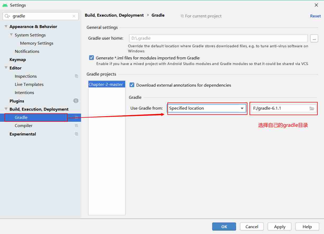Collapse the System Settings node

point(11,35)
